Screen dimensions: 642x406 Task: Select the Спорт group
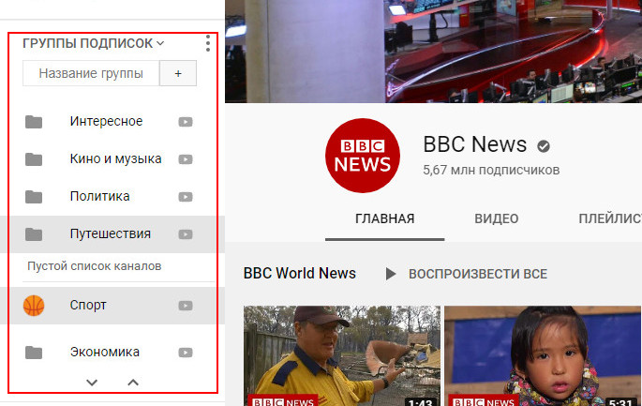coord(88,306)
